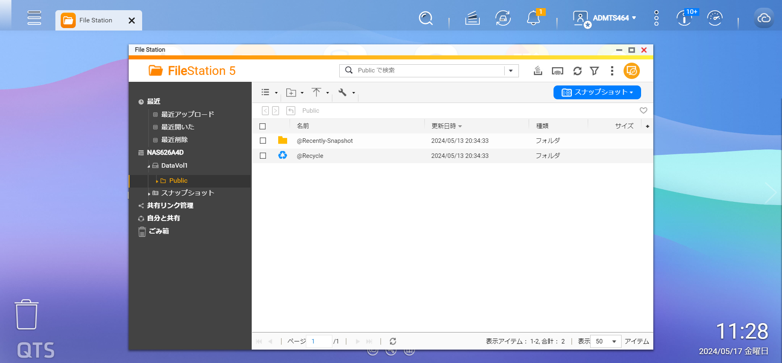Viewport: 782px width, 363px height.
Task: Check the @Recycle row checkbox
Action: pyautogui.click(x=263, y=156)
